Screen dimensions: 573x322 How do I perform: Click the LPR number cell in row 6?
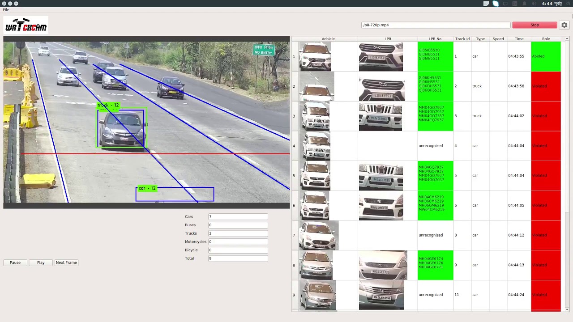(435, 205)
